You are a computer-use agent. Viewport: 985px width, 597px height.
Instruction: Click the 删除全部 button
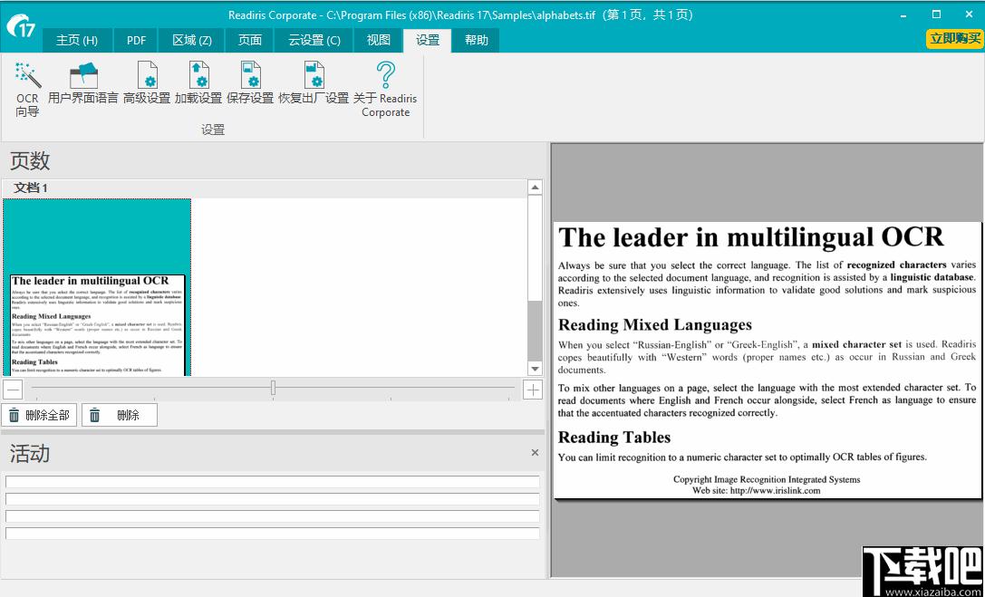click(x=39, y=415)
